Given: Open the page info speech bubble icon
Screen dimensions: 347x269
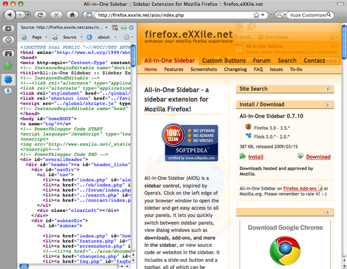Looking at the screenshot, I should (8, 91).
